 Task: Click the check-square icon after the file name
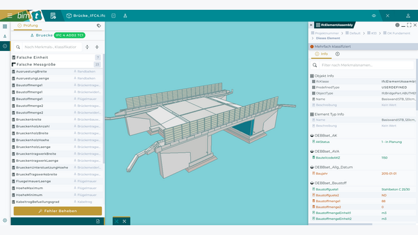point(114,16)
